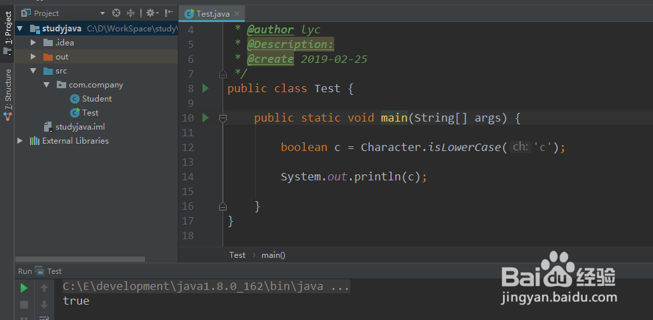Open the 7: Structure side tab
This screenshot has width=653, height=320.
click(x=8, y=95)
